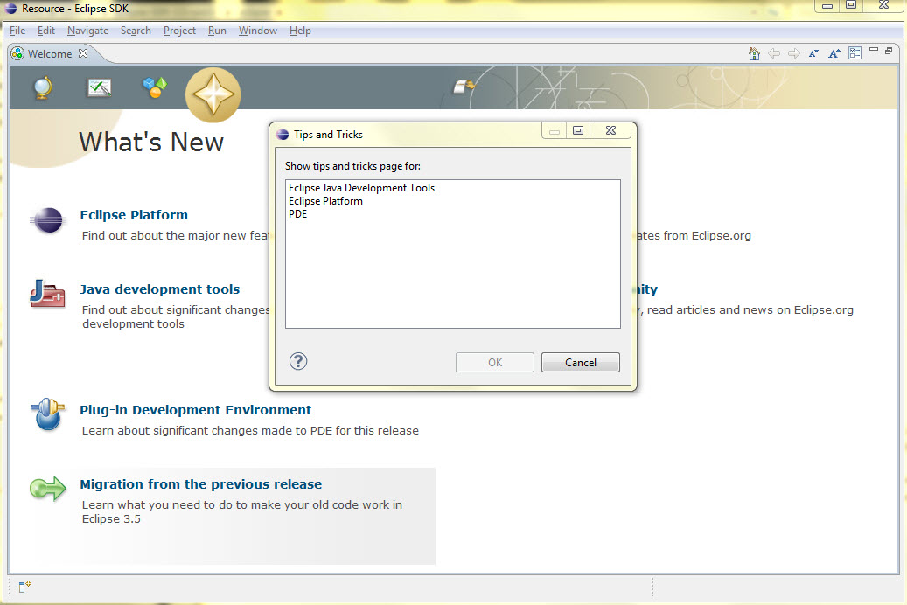Click the Eclipse Platform sphere icon
This screenshot has width=907, height=605.
[47, 219]
